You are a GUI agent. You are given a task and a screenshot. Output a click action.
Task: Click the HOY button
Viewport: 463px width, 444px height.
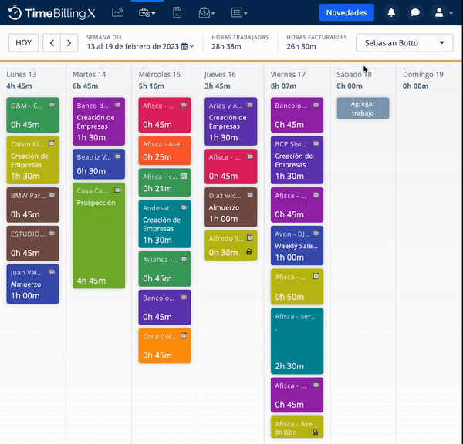click(x=24, y=43)
